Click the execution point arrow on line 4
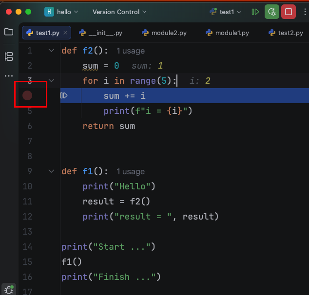309x295 pixels. [64, 96]
